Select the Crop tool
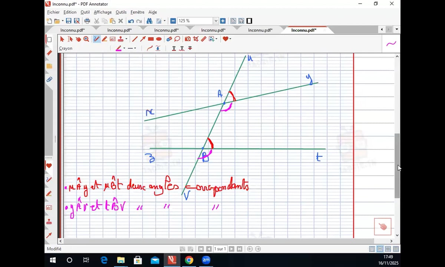The height and width of the screenshot is (267, 445). 196,39
